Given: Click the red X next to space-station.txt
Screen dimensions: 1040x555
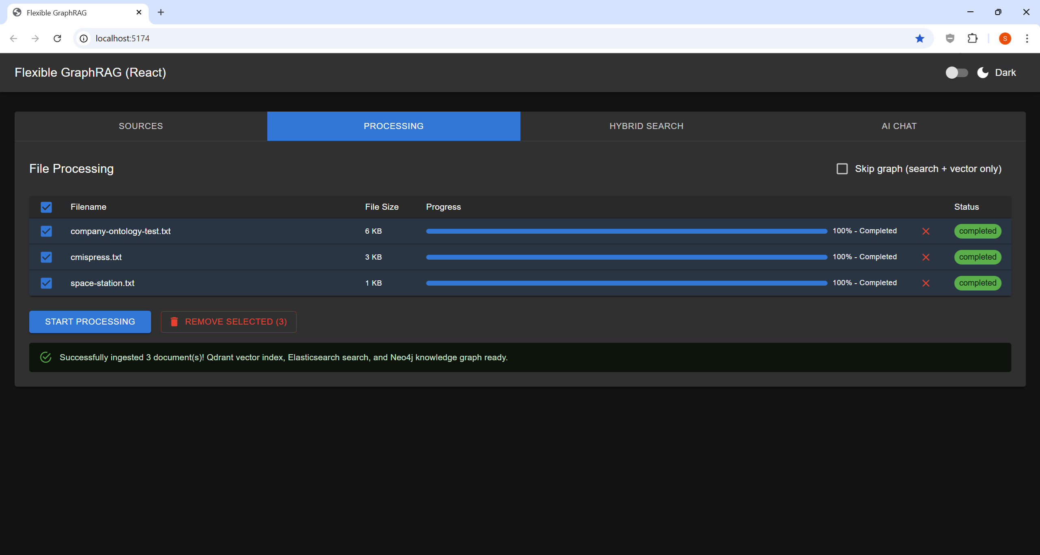Looking at the screenshot, I should click(x=926, y=283).
